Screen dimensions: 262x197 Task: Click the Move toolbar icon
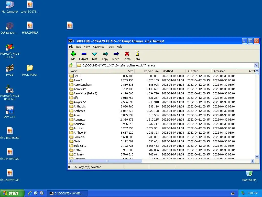pos(116,56)
